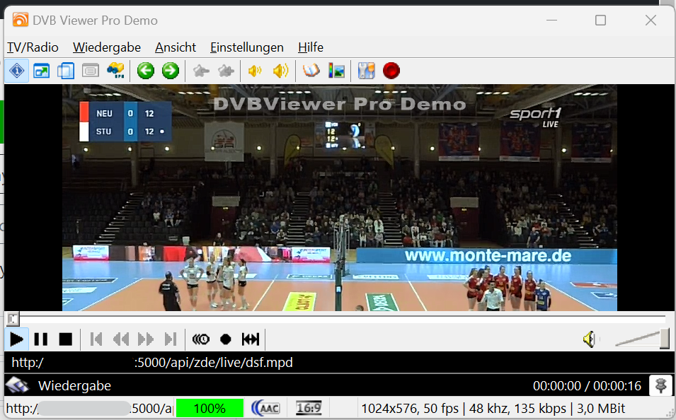Click the Play button
This screenshot has width=676, height=420.
[x=16, y=339]
